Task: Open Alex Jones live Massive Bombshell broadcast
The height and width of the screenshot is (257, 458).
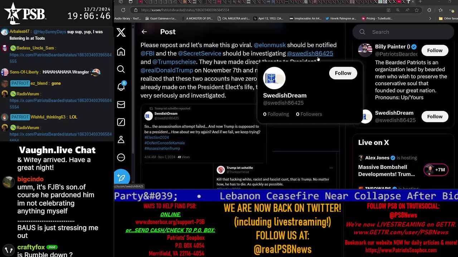Action: (x=386, y=171)
